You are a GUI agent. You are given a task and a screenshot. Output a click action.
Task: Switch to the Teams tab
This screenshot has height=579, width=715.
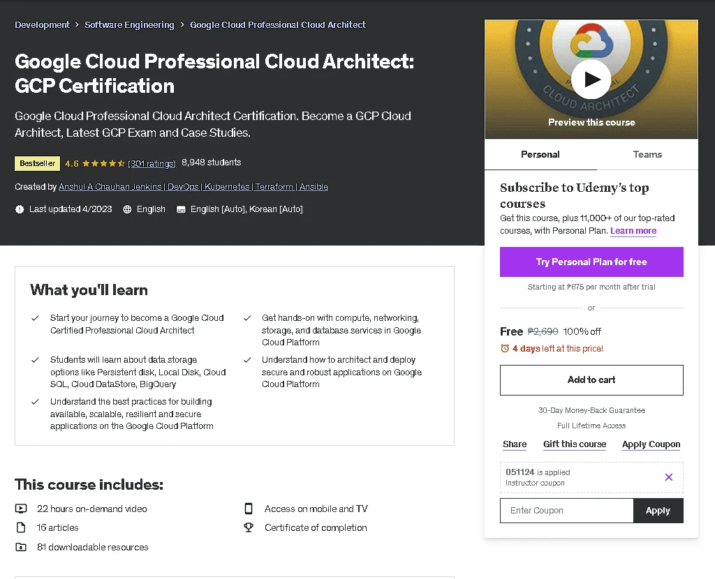click(647, 154)
